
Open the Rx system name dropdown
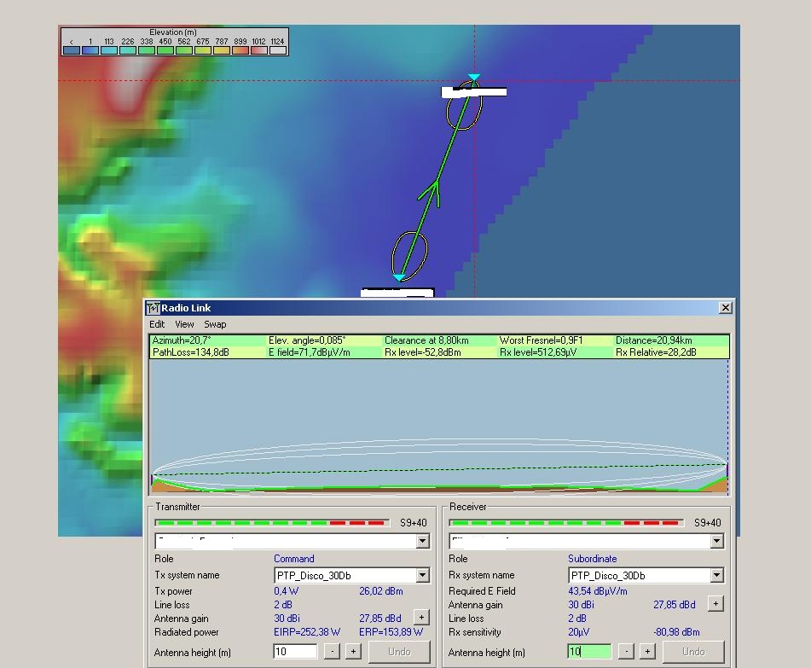point(716,575)
